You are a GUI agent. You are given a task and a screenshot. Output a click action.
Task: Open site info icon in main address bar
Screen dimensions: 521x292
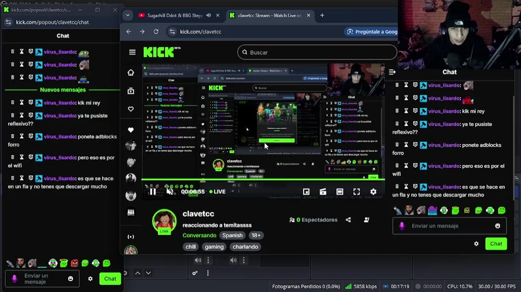click(x=172, y=32)
